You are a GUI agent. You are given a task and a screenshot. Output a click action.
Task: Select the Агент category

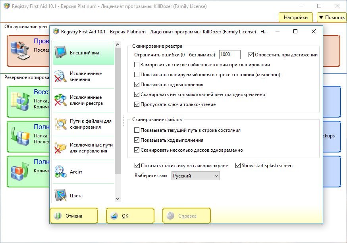84,172
